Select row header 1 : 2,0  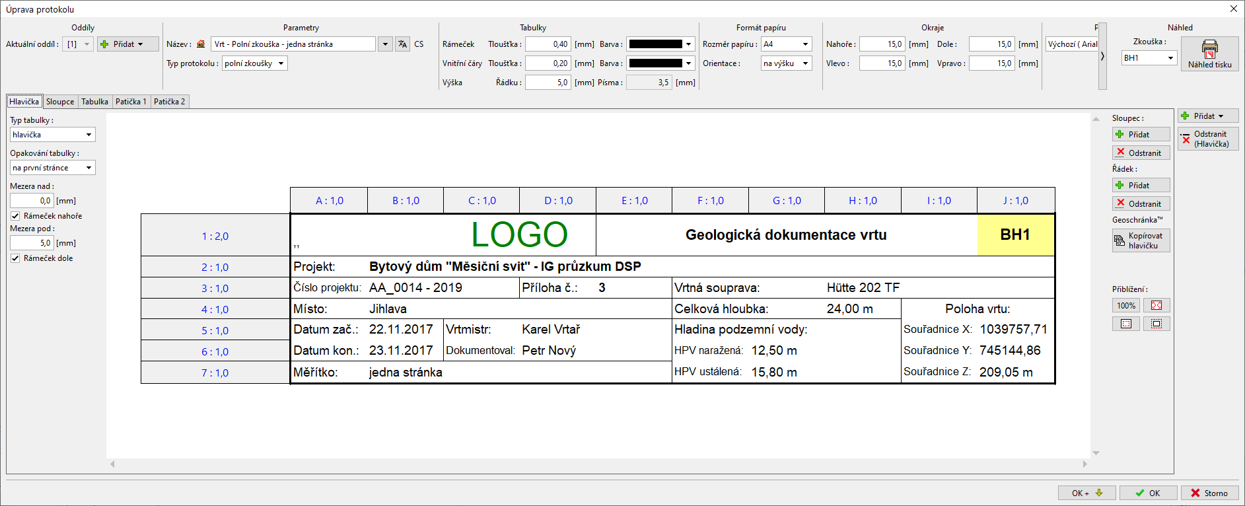(x=215, y=236)
